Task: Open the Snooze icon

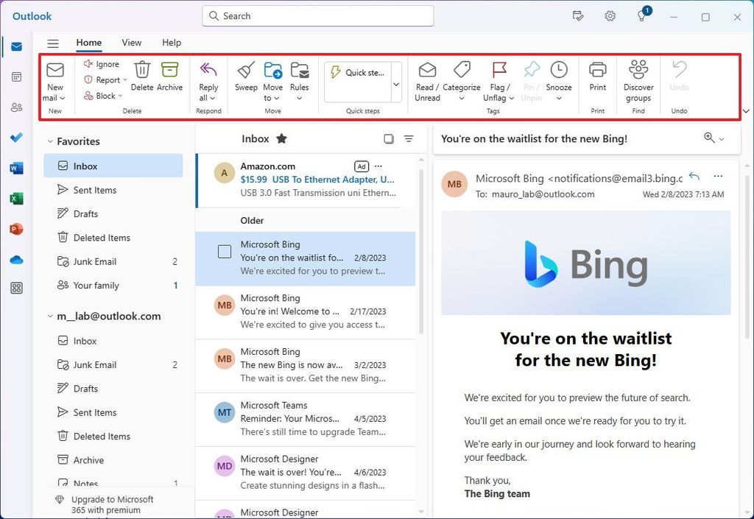Action: (559, 77)
